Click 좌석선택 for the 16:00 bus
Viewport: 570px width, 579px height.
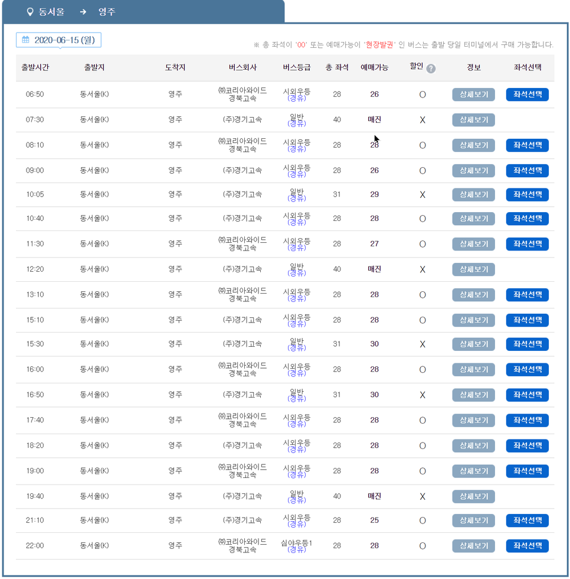(528, 370)
